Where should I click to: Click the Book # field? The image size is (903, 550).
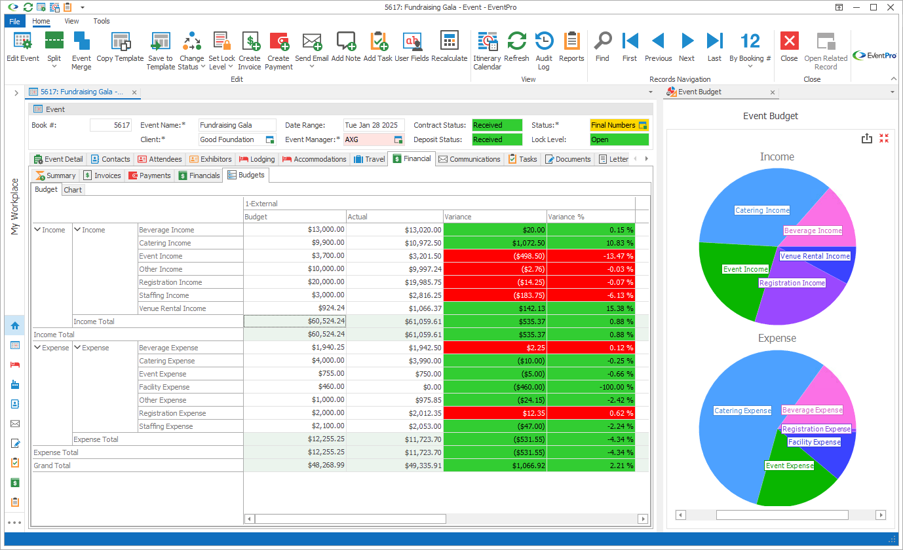(111, 125)
